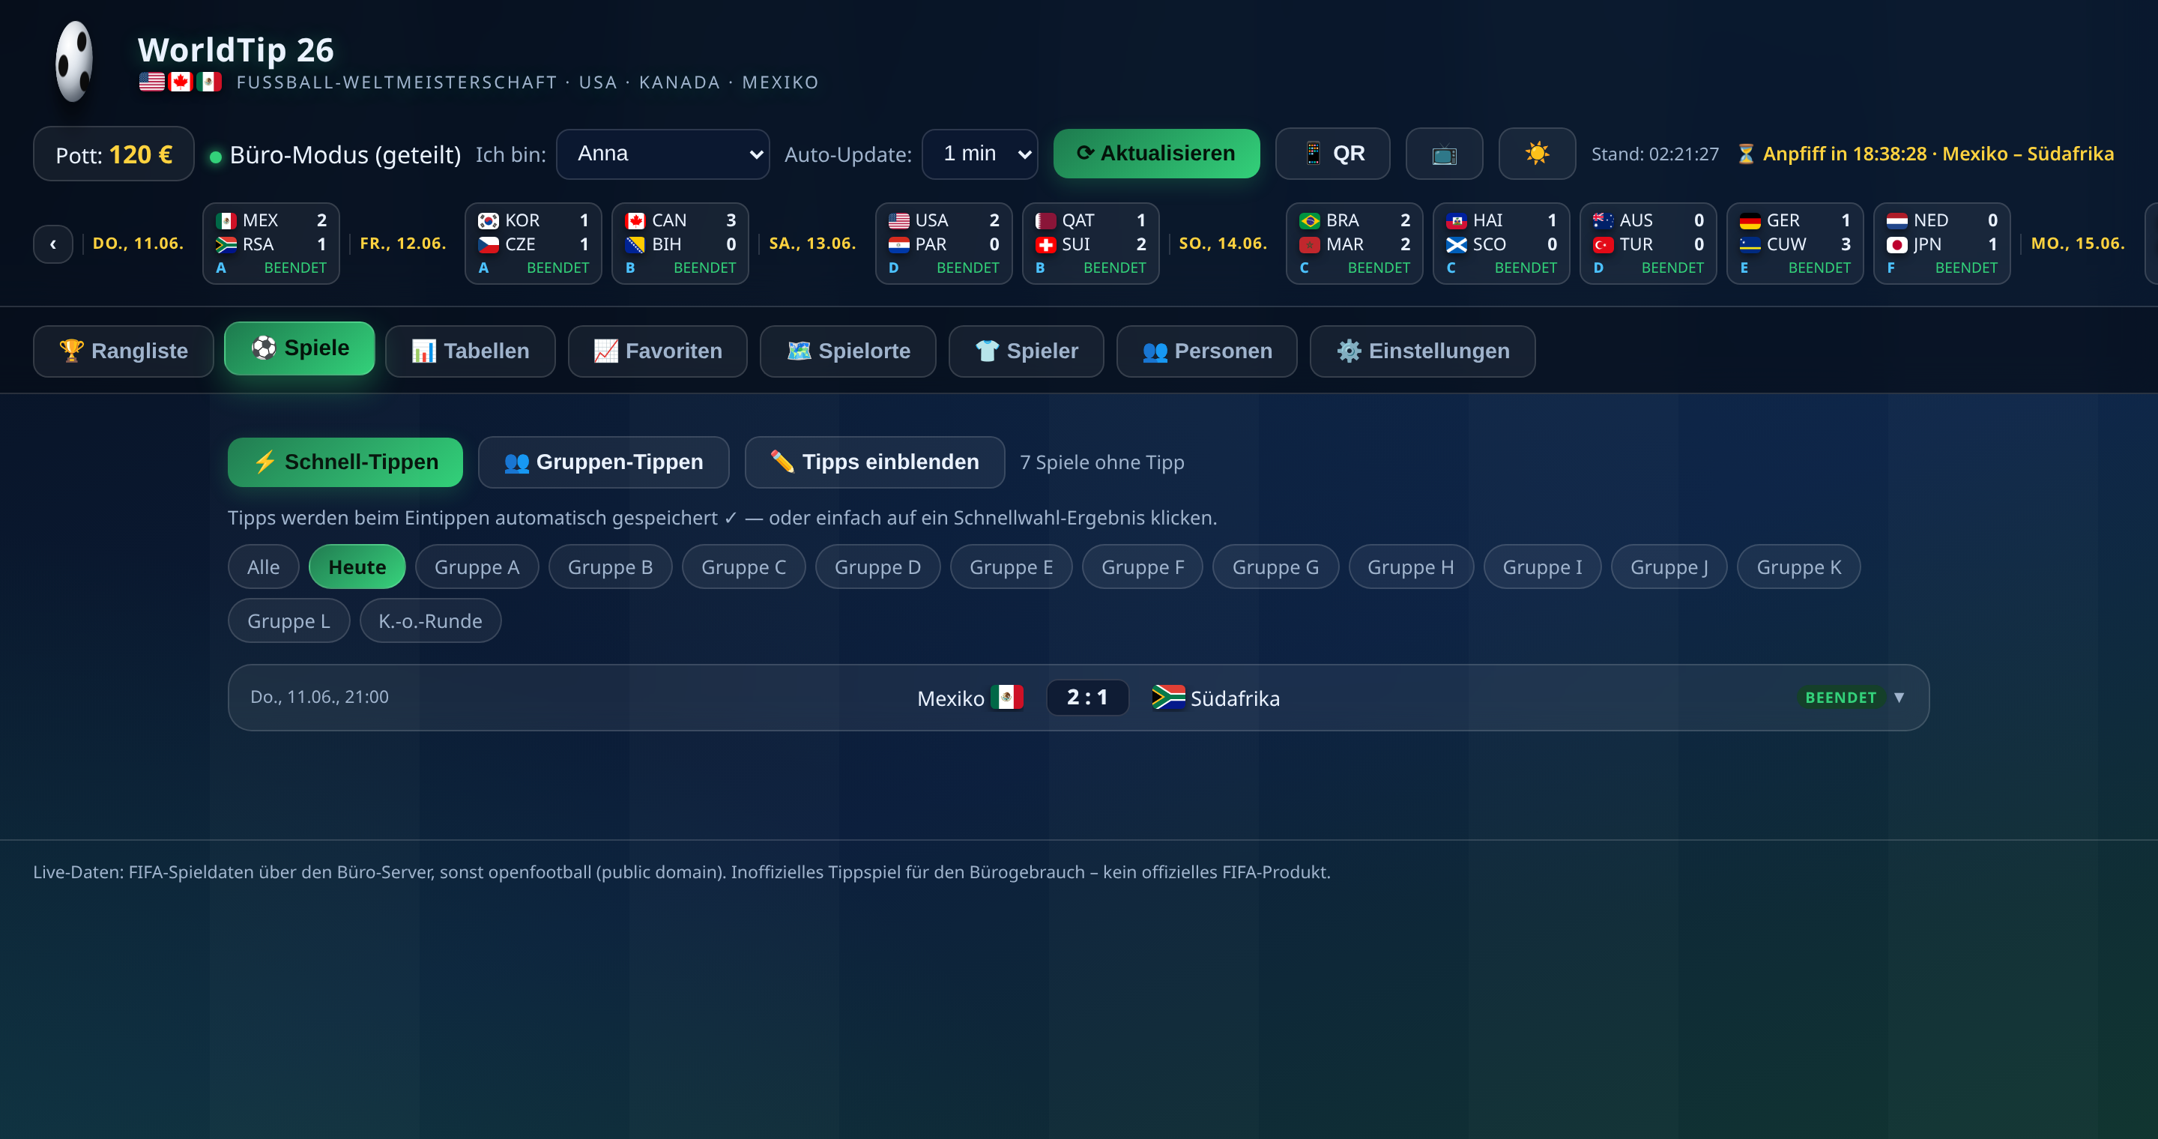This screenshot has height=1139, width=2158.
Task: Filter matches by Gruppe C
Action: [743, 567]
